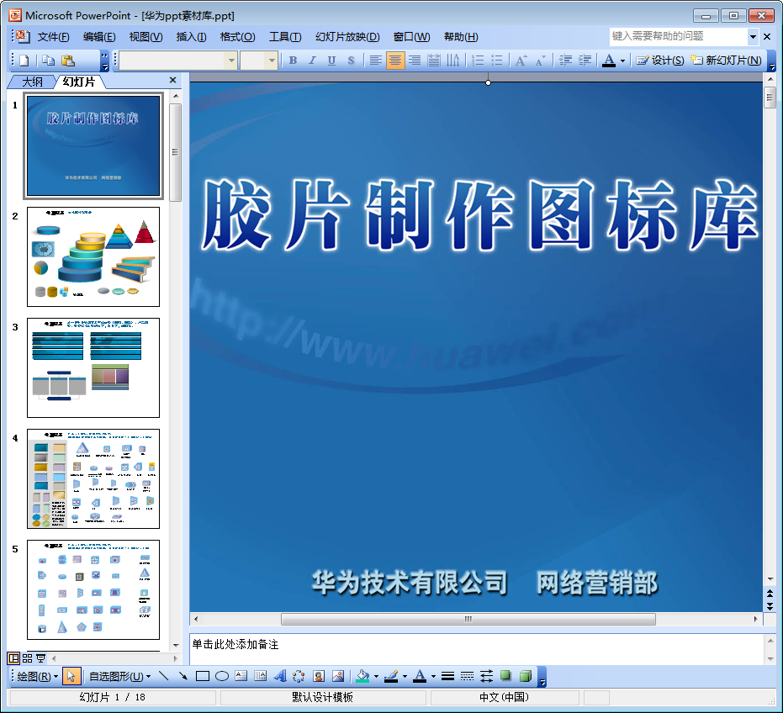Click the Decrease Indent icon
Image resolution: width=783 pixels, height=713 pixels.
point(565,61)
